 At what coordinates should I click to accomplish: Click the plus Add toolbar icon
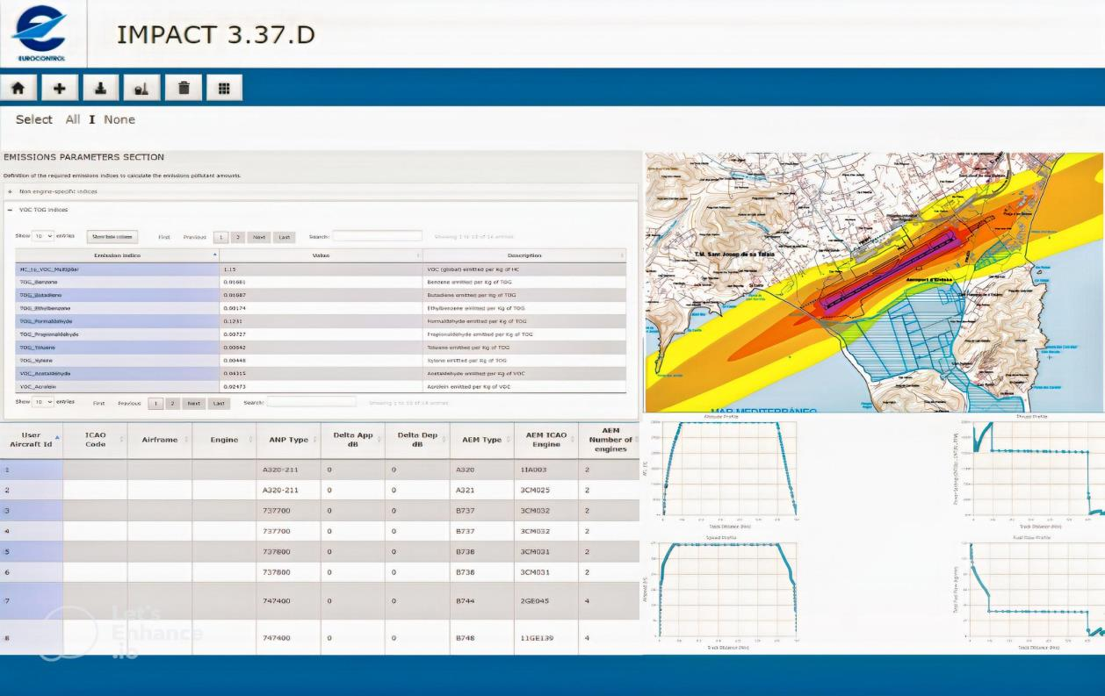point(60,88)
